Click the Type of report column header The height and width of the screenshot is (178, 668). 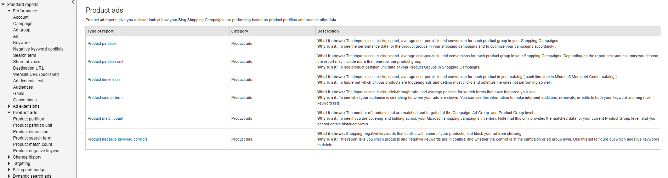[x=101, y=31]
